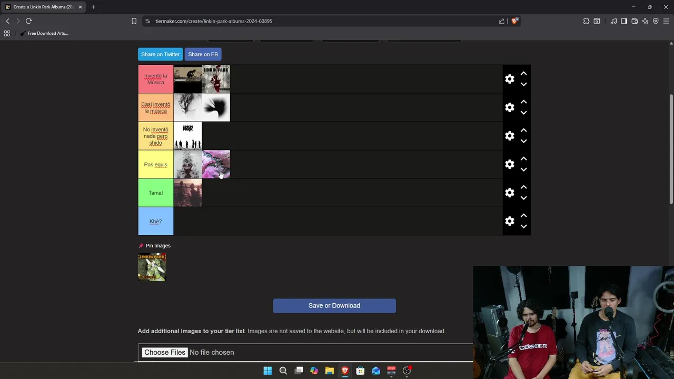
Task: Bookmark this page icon
Action: click(x=134, y=21)
